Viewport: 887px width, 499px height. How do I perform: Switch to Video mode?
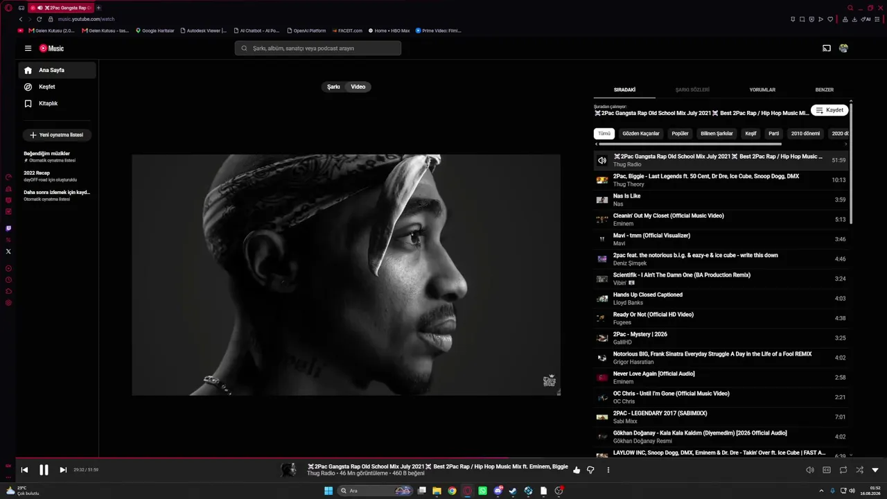358,87
